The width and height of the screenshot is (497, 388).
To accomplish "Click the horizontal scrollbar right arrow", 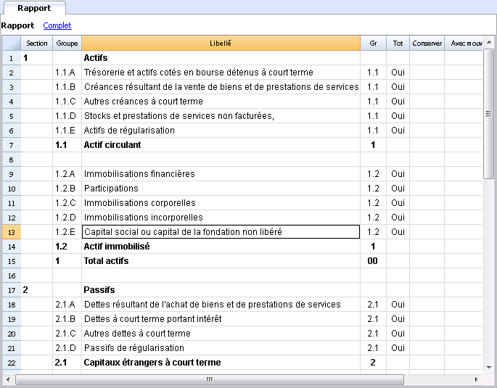I will pyautogui.click(x=477, y=379).
